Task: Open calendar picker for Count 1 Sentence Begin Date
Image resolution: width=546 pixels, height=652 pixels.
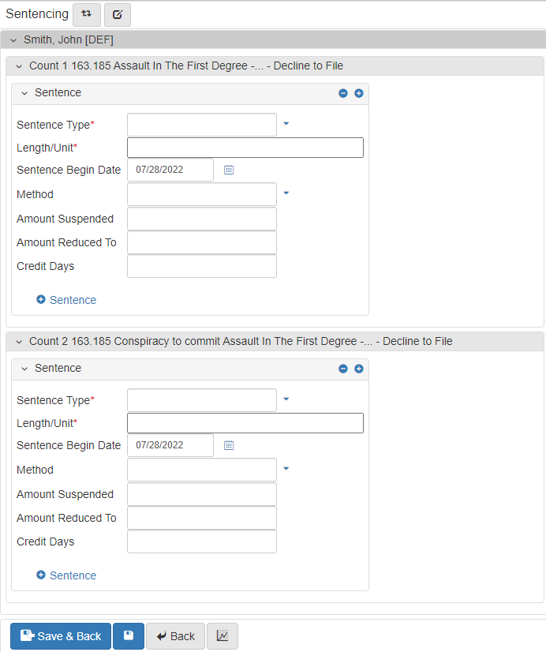Action: (x=229, y=170)
